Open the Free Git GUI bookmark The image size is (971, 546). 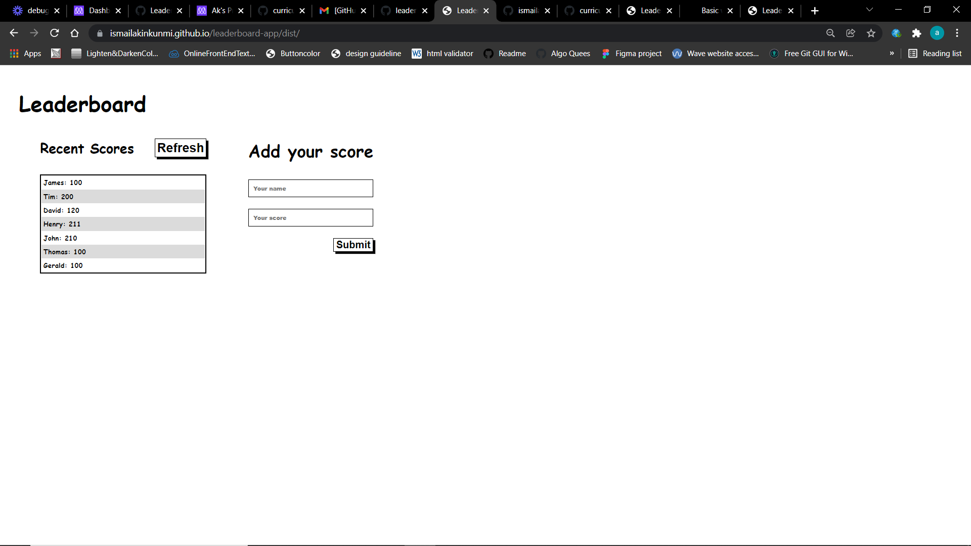click(x=818, y=53)
